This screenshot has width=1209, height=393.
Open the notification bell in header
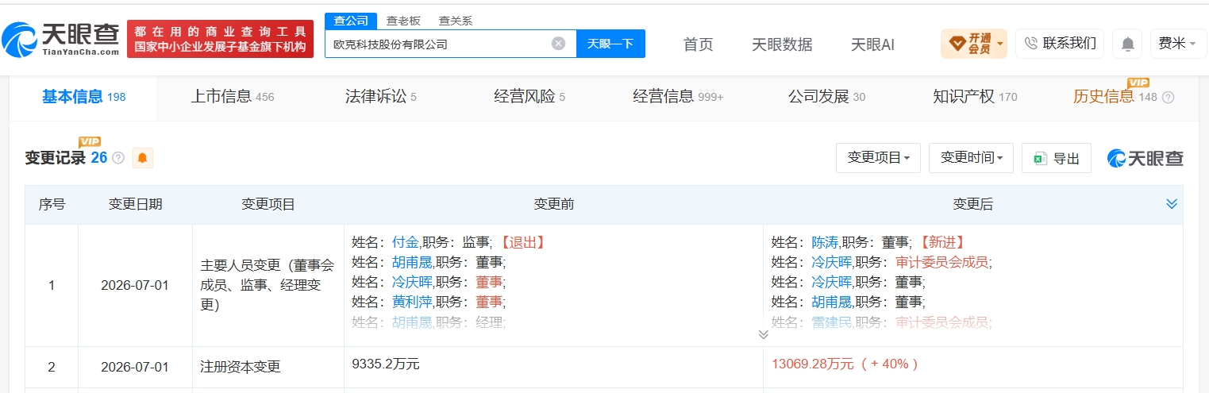pos(1127,44)
